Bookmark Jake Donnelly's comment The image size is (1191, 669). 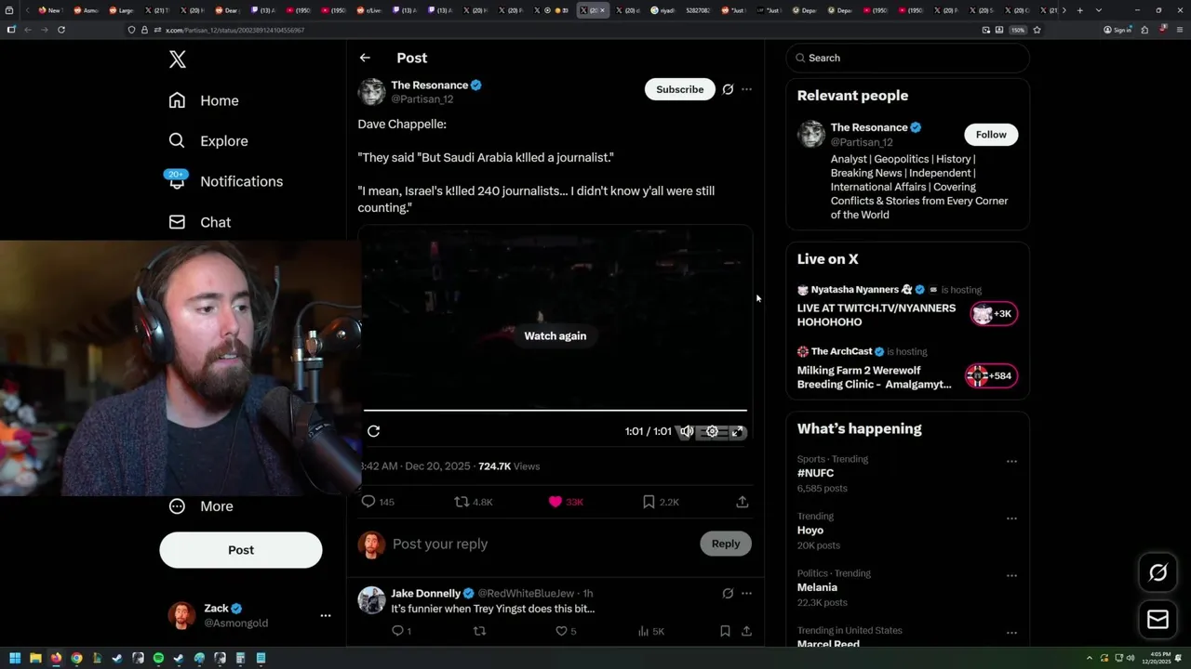[x=725, y=631]
